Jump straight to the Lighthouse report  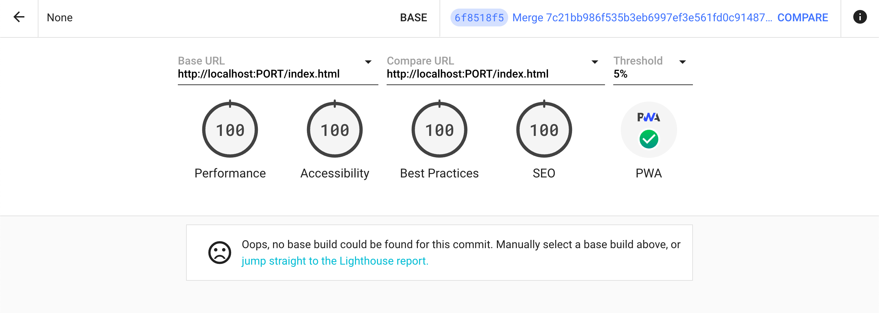(335, 260)
